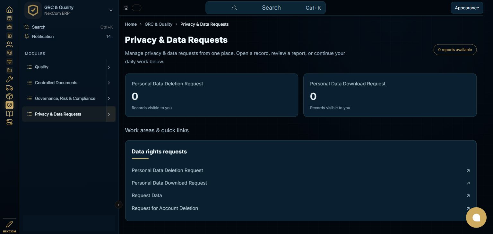This screenshot has width=493, height=234.
Task: Open the Personal Data Download Request count card
Action: [x=390, y=95]
